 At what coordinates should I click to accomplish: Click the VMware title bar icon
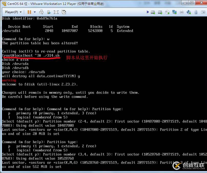click(x=4, y=4)
